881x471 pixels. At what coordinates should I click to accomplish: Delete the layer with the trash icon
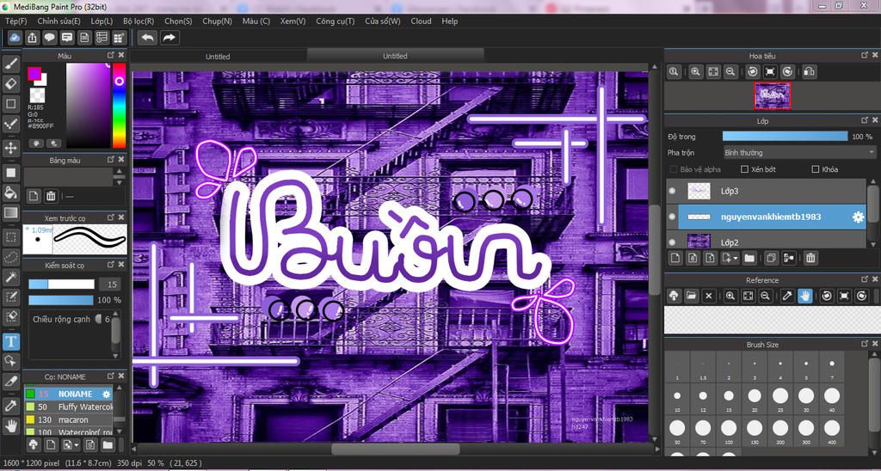click(810, 258)
